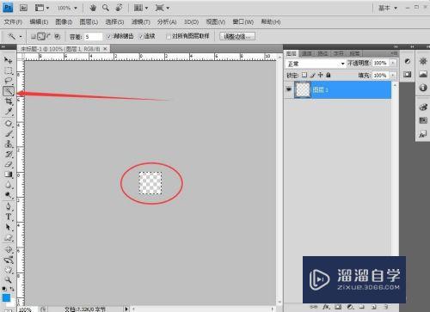Open the Info panel icon
This screenshot has width=430, height=312.
423,88
